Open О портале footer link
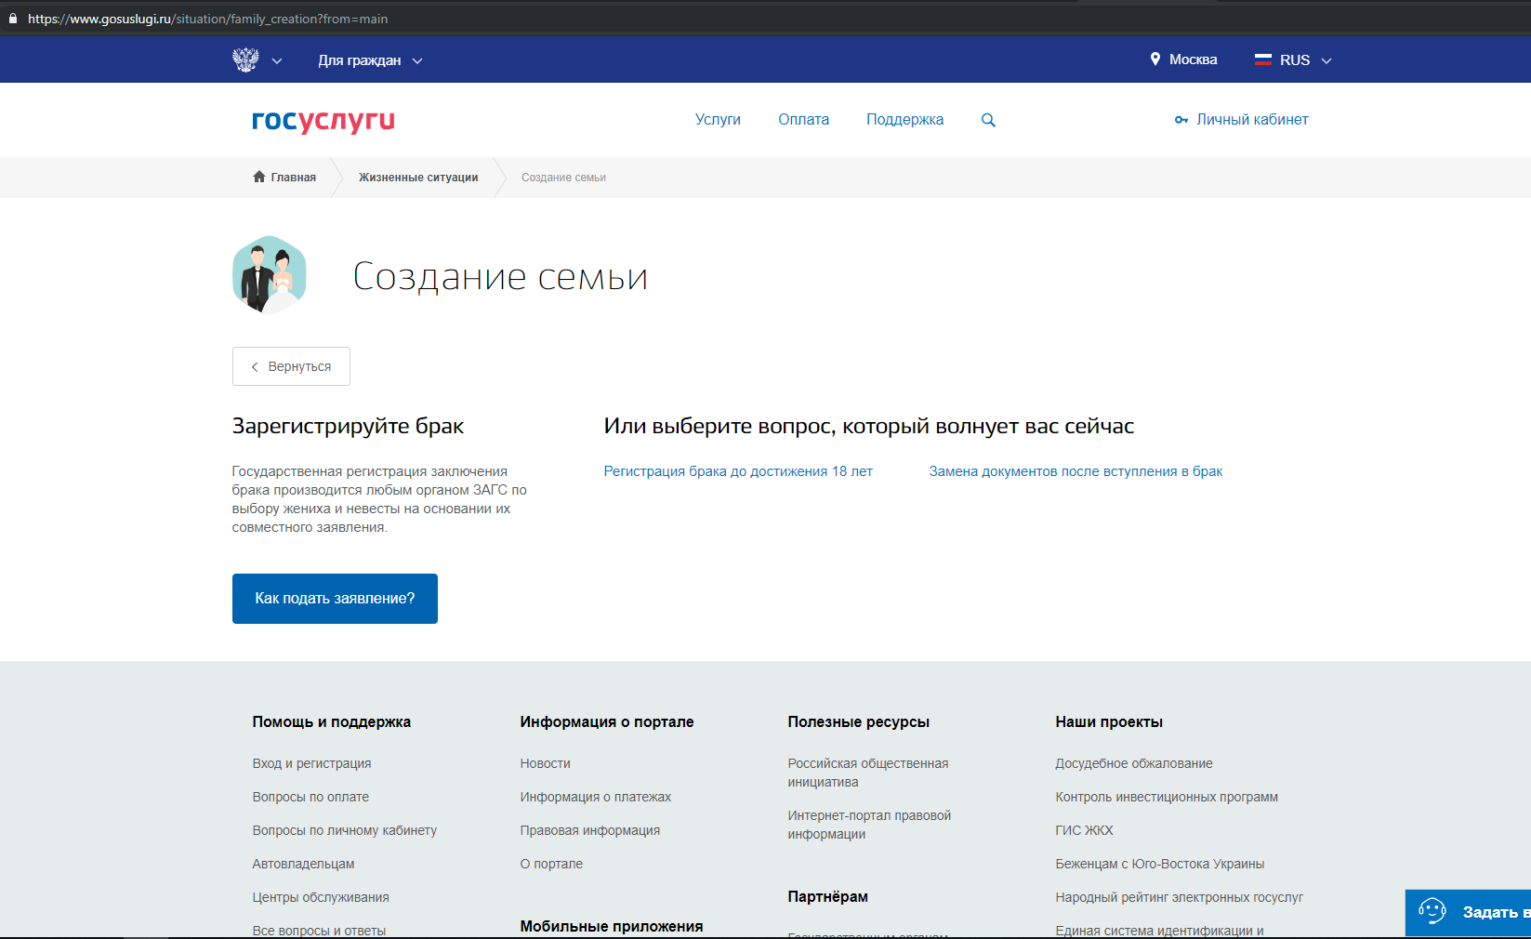Screen dimensions: 1531x939 coord(551,864)
